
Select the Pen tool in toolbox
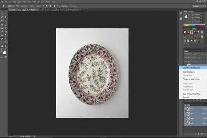(x=2, y=39)
